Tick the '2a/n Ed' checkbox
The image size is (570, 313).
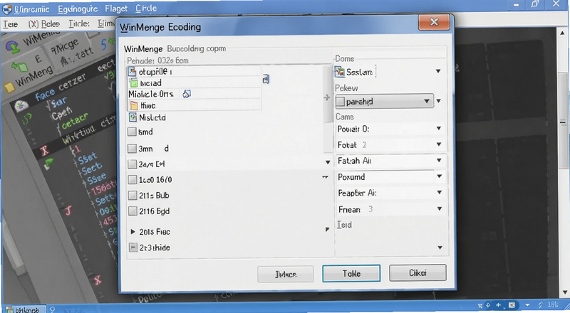pyautogui.click(x=133, y=164)
